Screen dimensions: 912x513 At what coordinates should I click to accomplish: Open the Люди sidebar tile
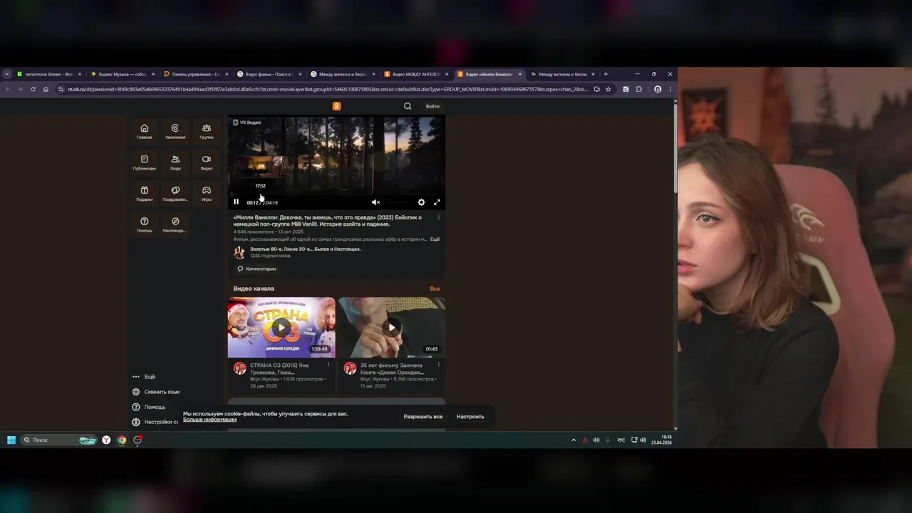(x=175, y=162)
